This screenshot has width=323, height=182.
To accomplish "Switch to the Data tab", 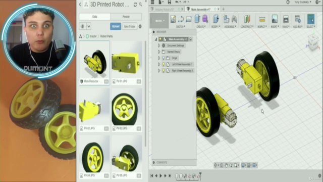I will (x=95, y=17).
